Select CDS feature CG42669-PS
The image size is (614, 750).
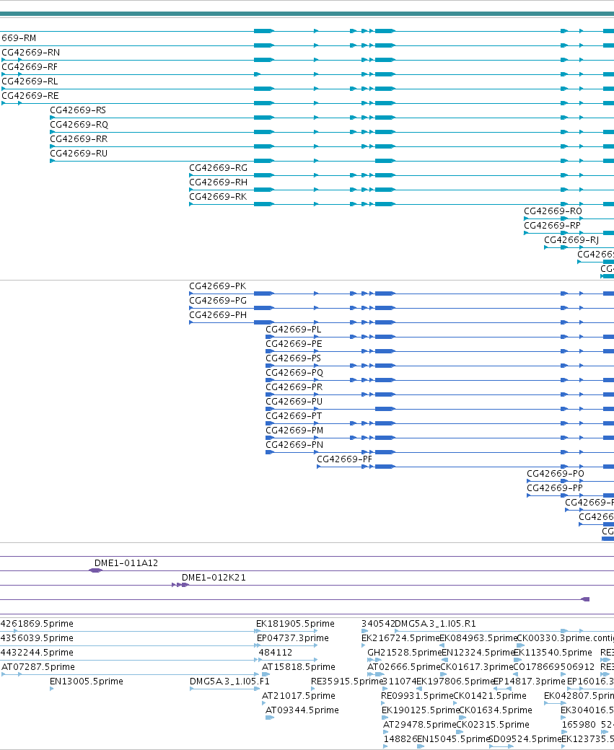tap(294, 358)
